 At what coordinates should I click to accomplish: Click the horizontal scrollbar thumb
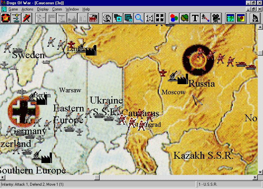97,177
